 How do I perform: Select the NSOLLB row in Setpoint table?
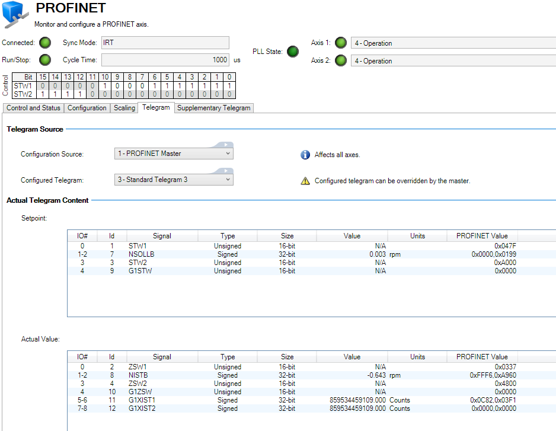click(311, 254)
